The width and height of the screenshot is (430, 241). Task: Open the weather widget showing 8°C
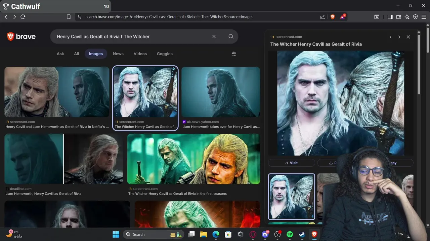pos(13,234)
